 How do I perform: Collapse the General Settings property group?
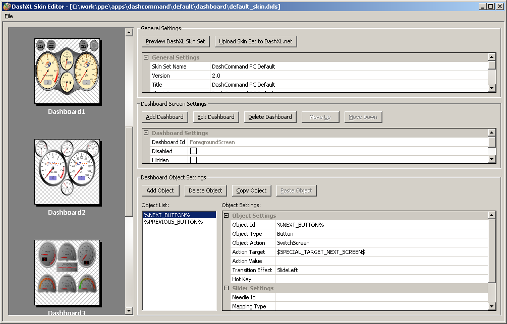(146, 57)
